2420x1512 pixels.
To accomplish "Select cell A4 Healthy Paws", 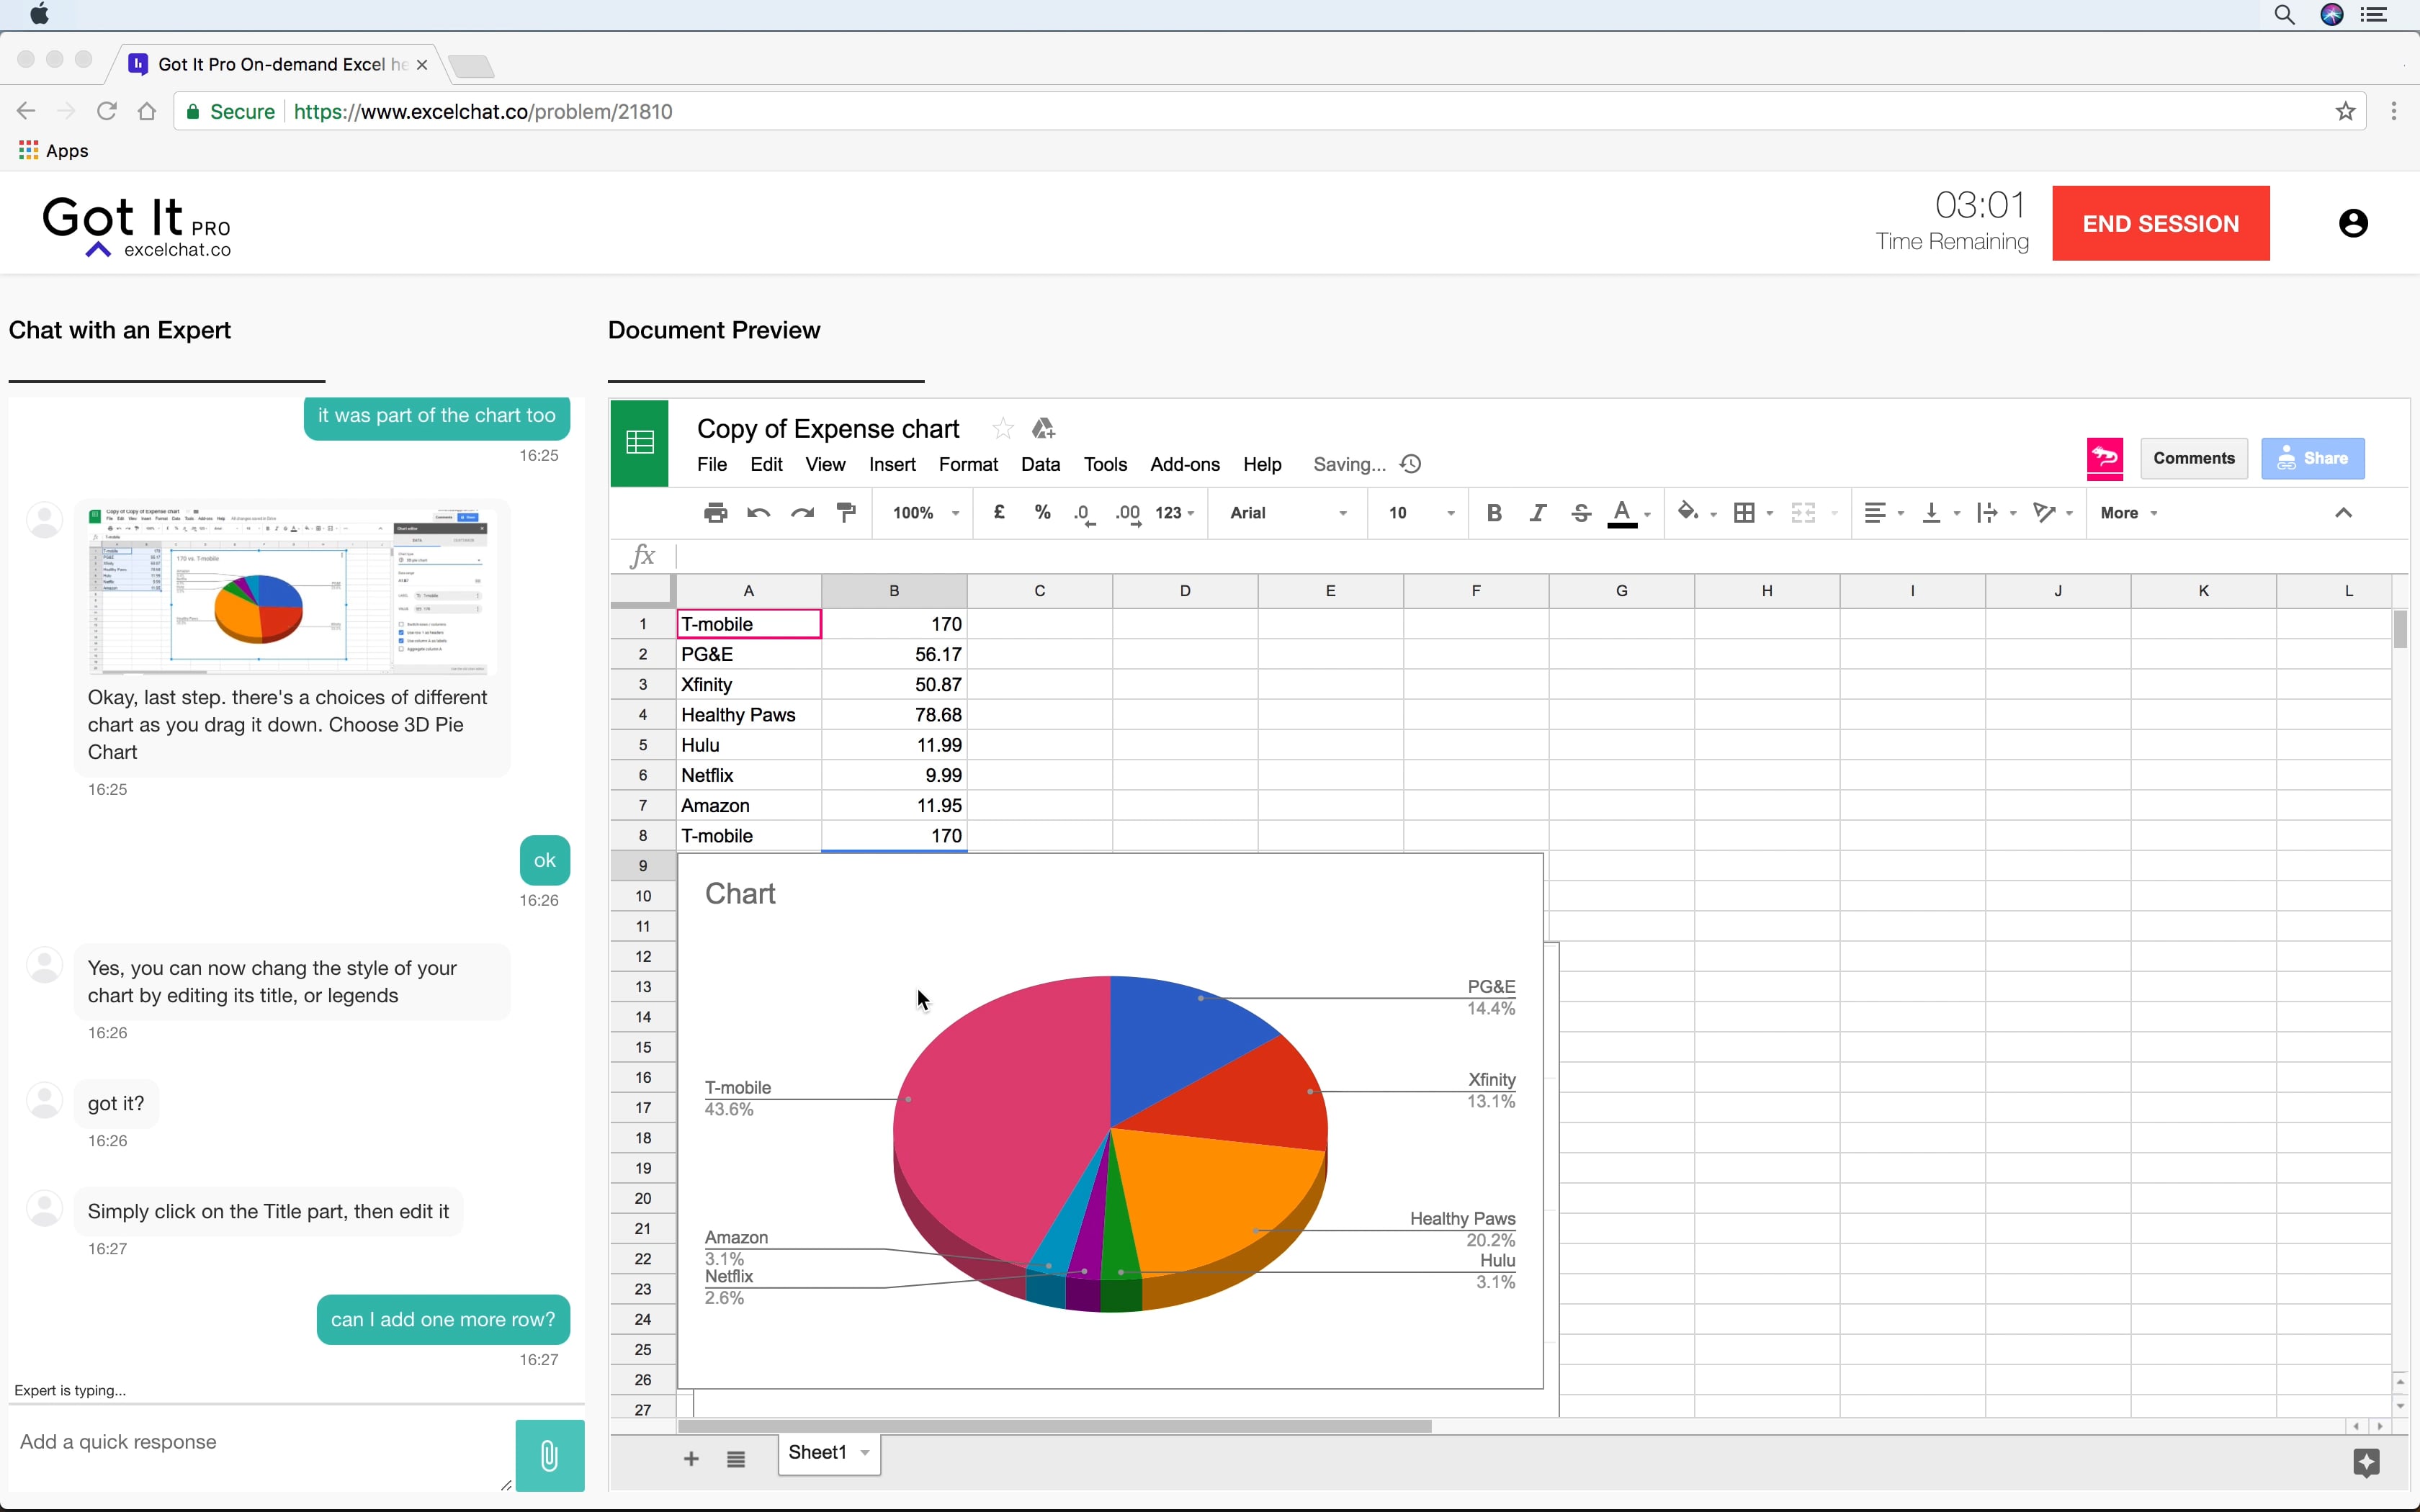I will [749, 715].
